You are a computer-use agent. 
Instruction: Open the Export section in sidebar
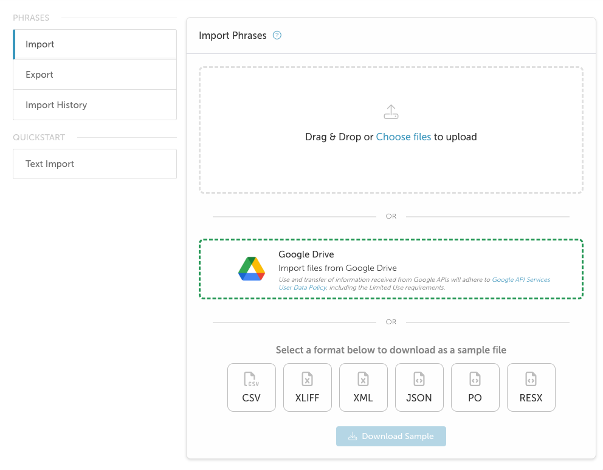coord(95,75)
